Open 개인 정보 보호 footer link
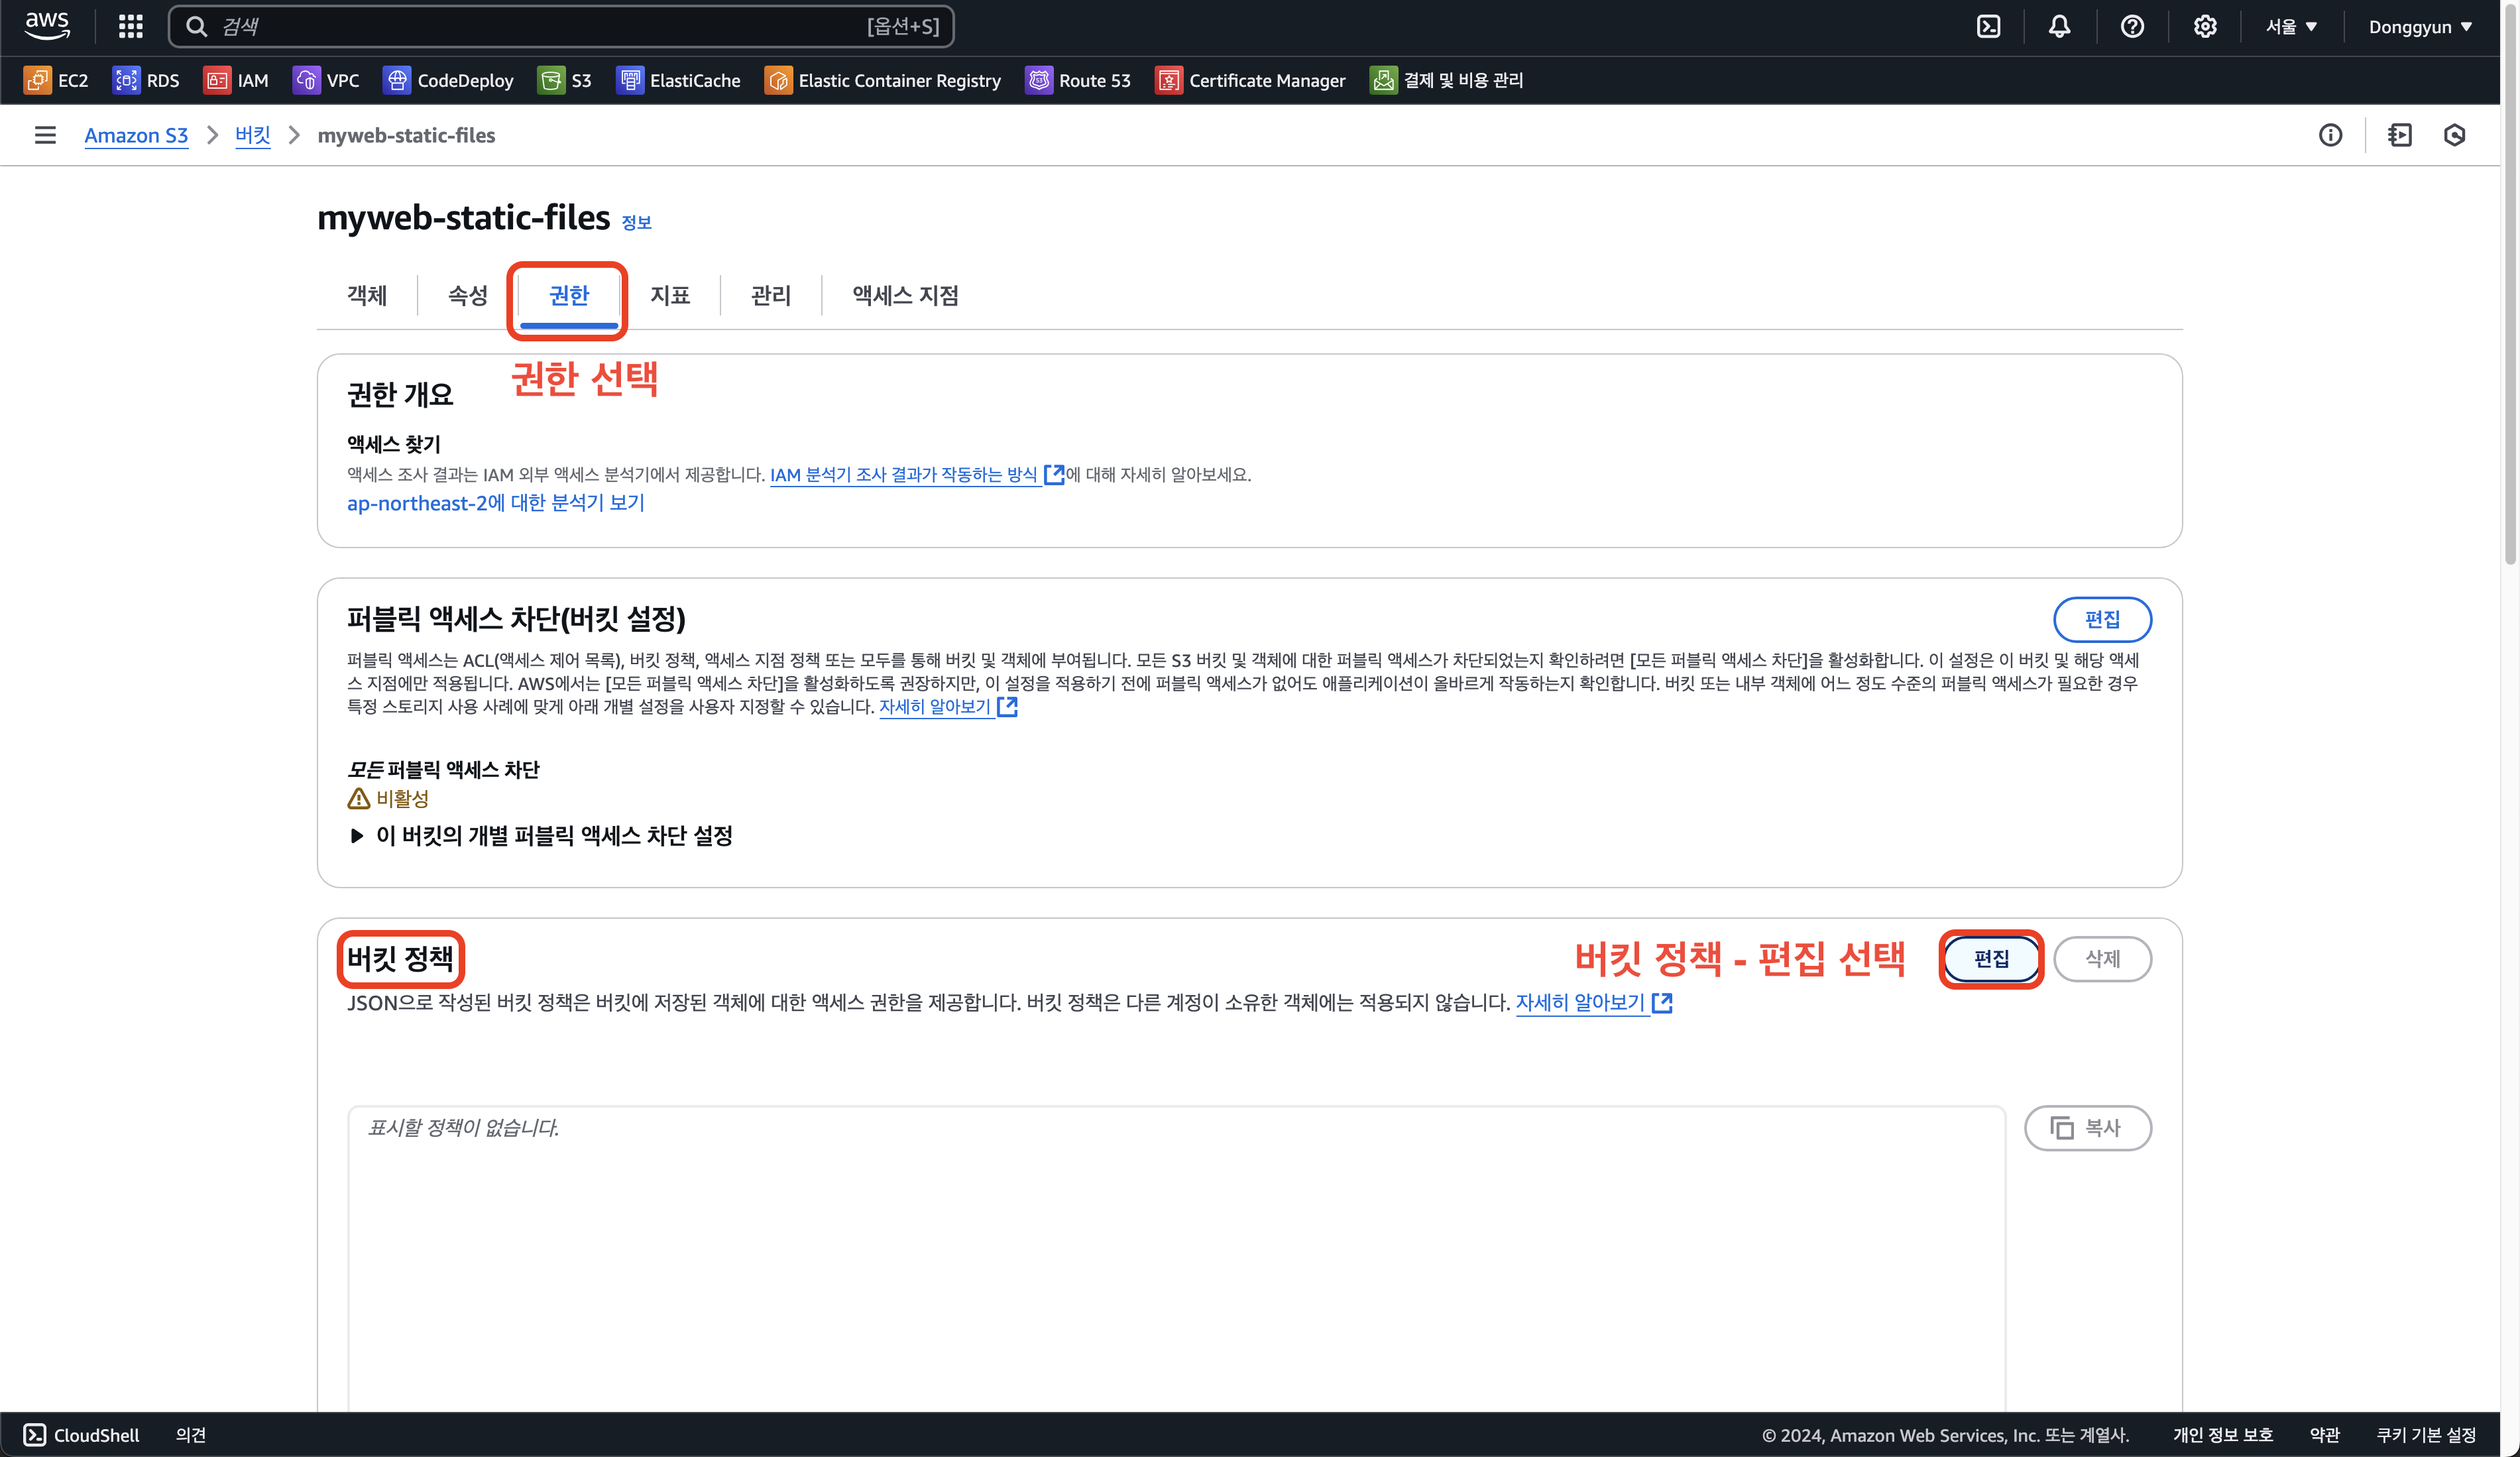 (x=2223, y=1435)
